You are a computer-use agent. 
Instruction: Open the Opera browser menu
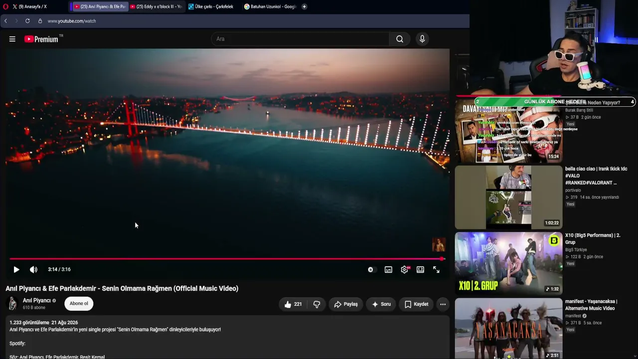(x=5, y=6)
